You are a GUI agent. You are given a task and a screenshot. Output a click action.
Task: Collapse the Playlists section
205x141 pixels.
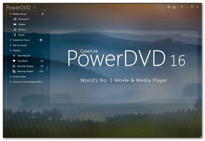[x=11, y=50]
